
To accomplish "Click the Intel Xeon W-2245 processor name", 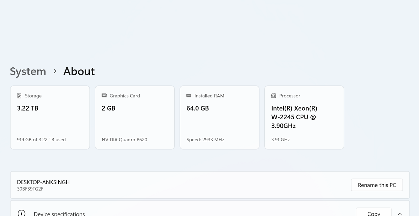I will point(294,117).
